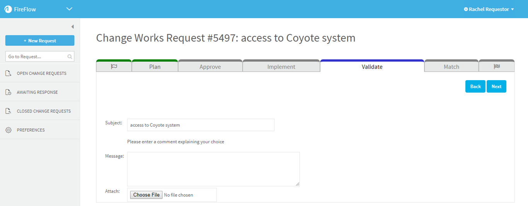Click the Awaiting Response clock icon

click(x=9, y=92)
